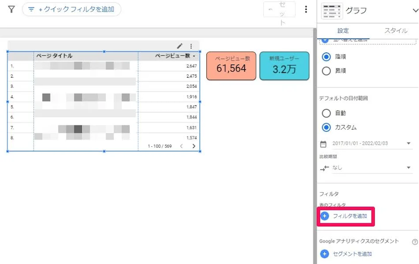Open the three-dot menu in top toolbar

306,9
